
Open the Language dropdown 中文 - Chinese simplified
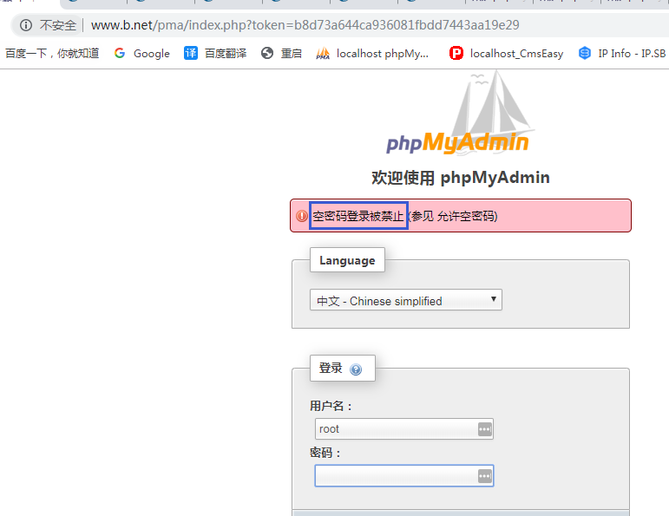pos(406,300)
